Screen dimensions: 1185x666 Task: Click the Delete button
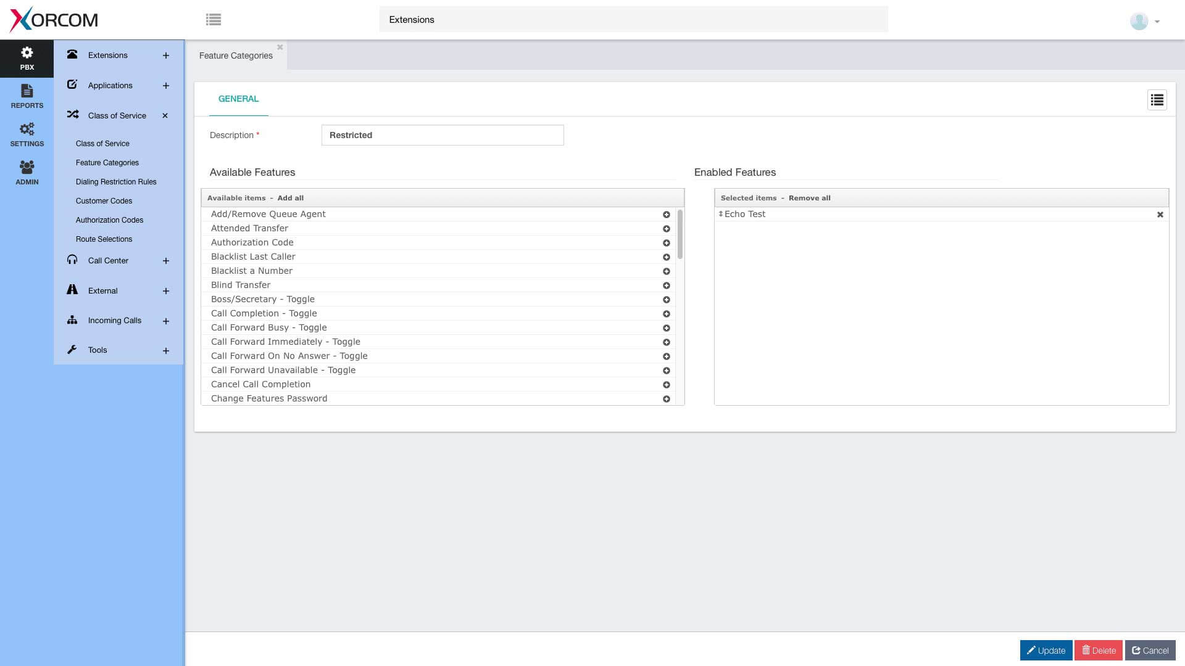tap(1098, 651)
